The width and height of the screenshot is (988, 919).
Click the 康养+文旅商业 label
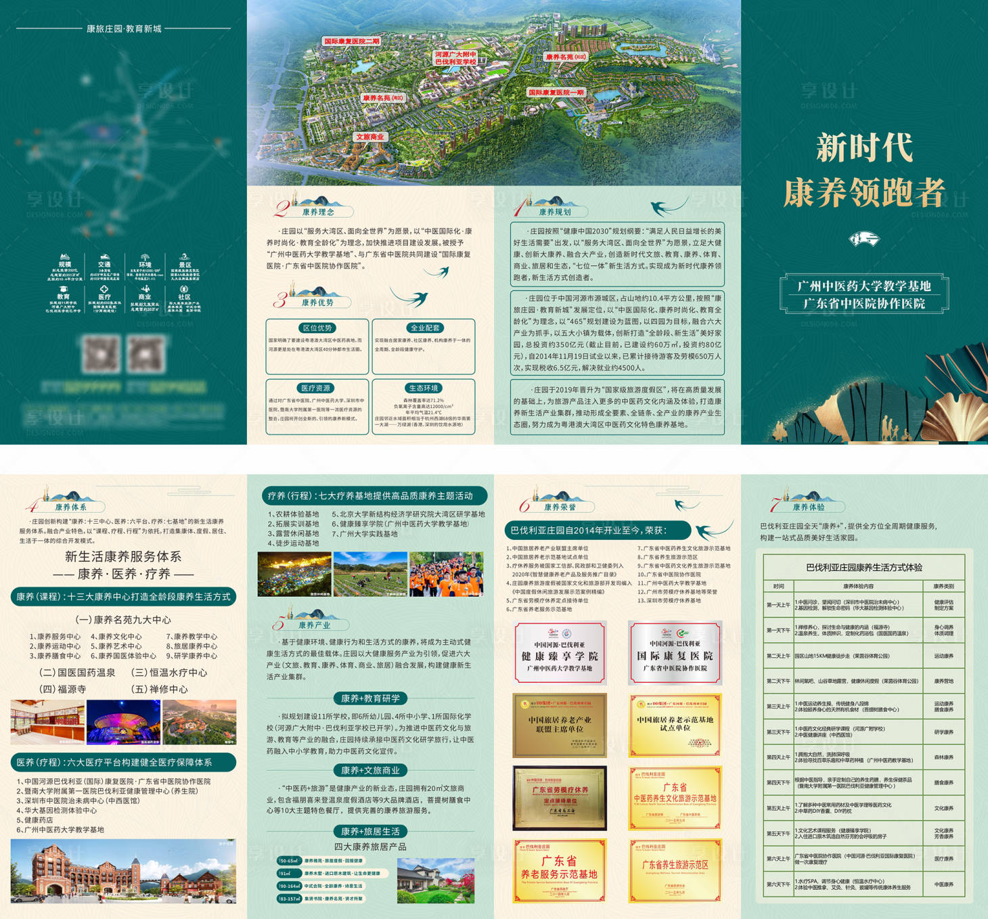pyautogui.click(x=370, y=770)
